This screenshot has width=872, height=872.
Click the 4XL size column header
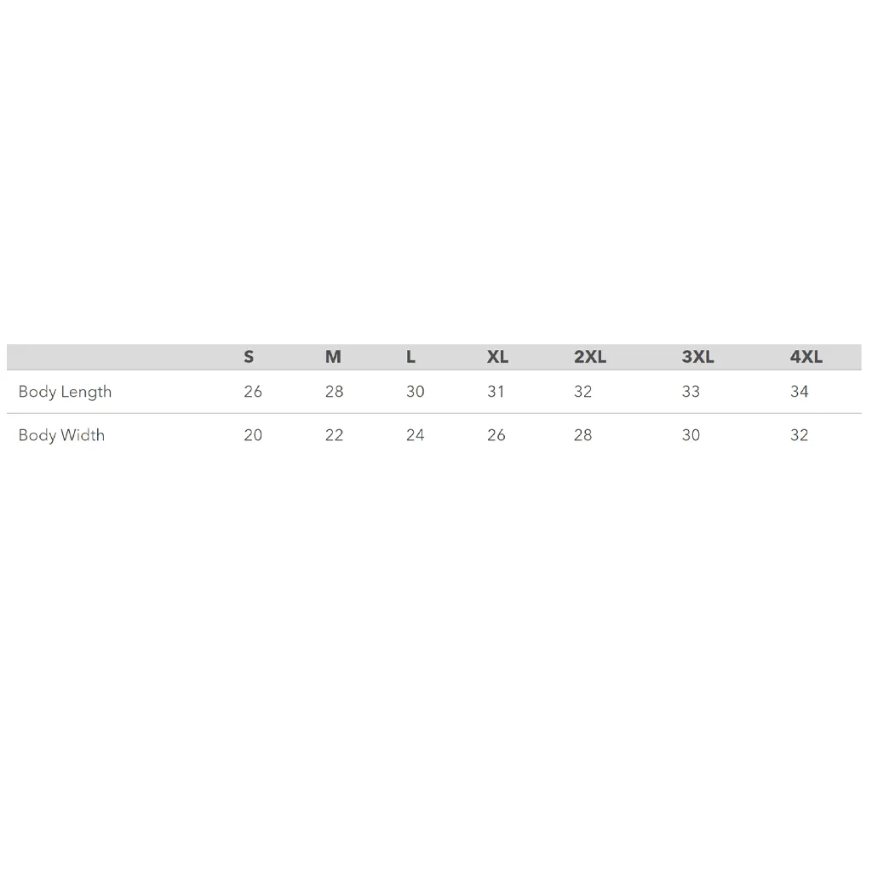point(806,357)
